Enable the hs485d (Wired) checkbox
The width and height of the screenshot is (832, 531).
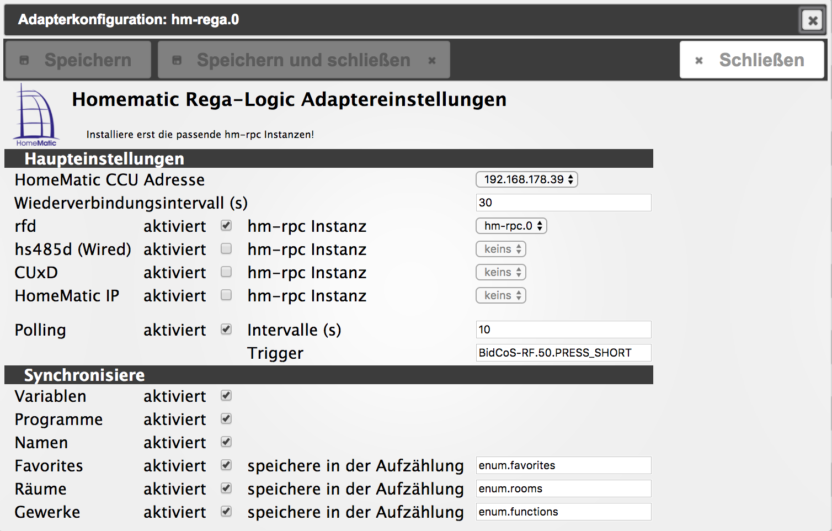click(226, 248)
